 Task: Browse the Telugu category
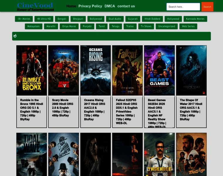tap(116, 26)
